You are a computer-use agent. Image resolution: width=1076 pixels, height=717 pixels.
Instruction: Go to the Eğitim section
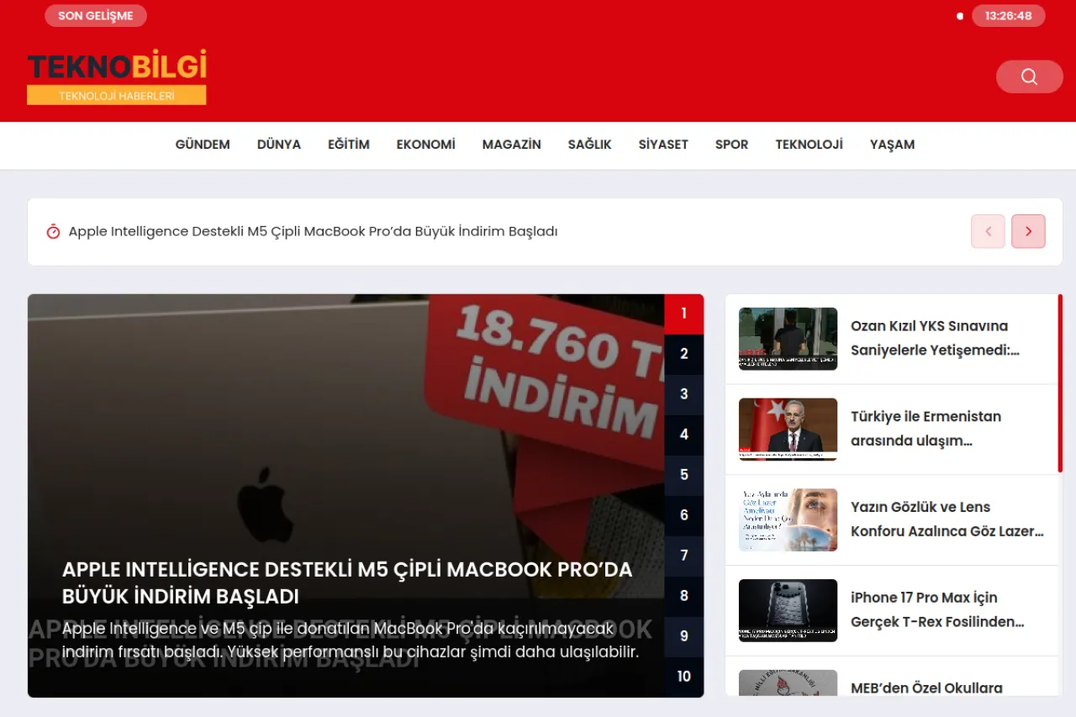[x=349, y=145]
